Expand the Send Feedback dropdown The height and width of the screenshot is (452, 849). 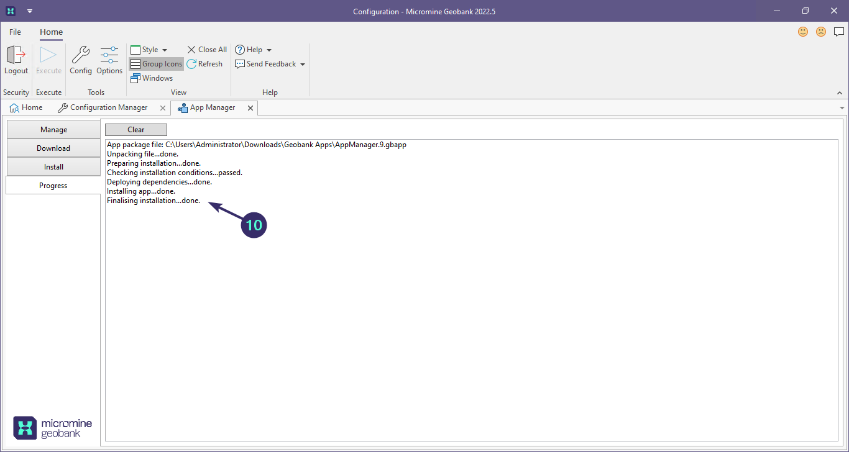pos(270,64)
